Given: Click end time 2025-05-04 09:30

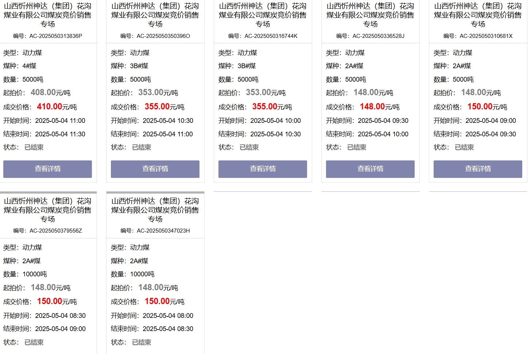Looking at the screenshot, I should (491, 134).
